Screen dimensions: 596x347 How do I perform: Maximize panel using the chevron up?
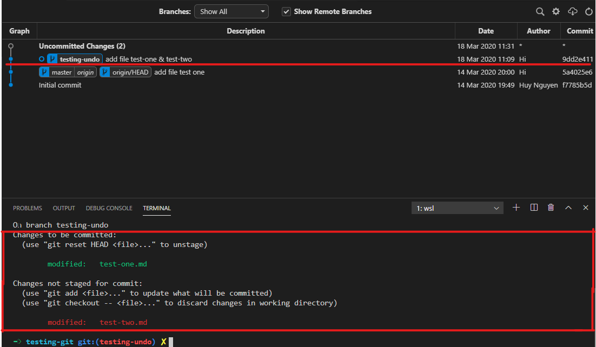click(568, 208)
